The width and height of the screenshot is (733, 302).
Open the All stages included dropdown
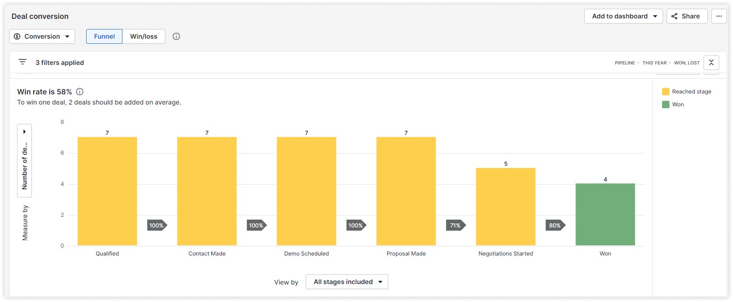coord(347,282)
